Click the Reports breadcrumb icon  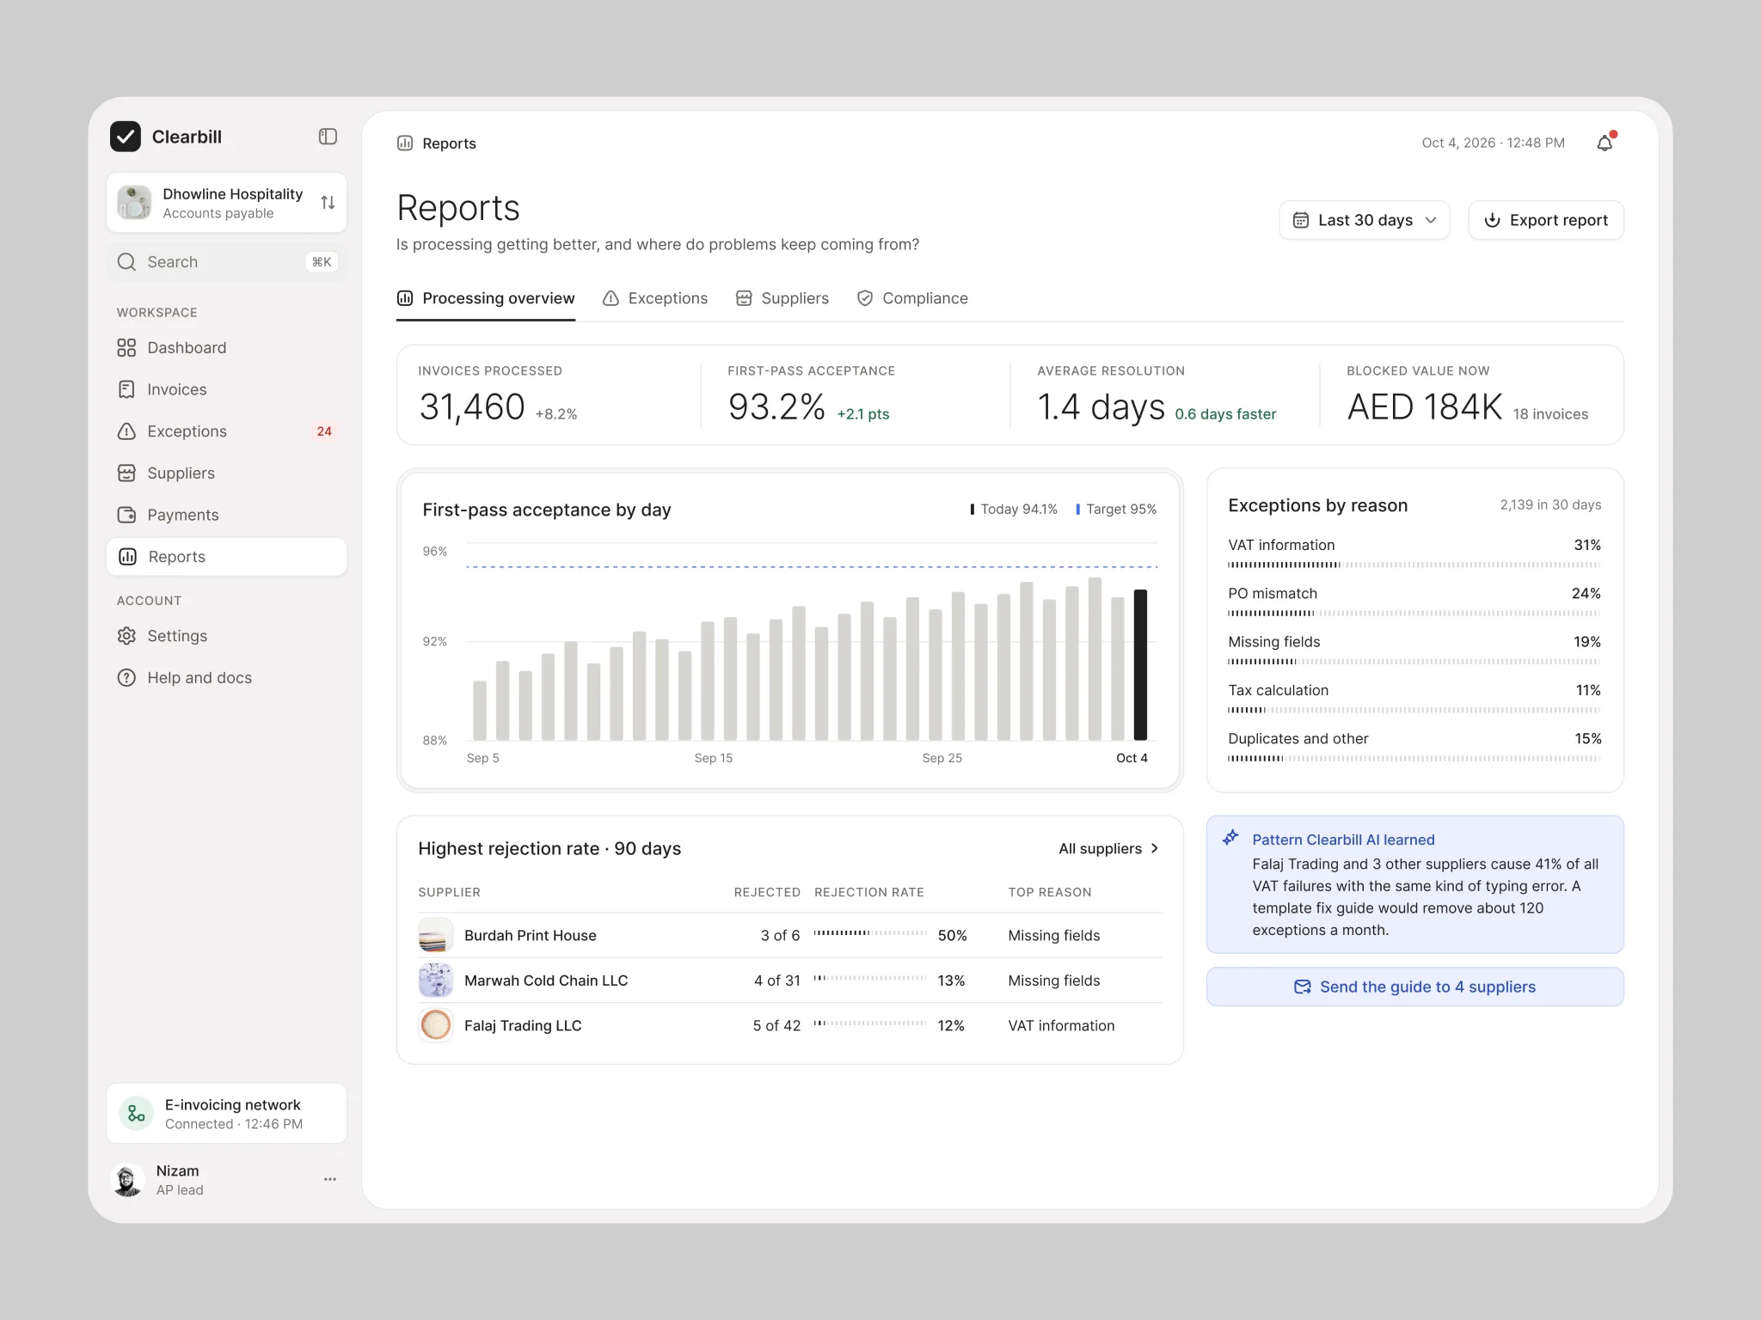tap(405, 144)
